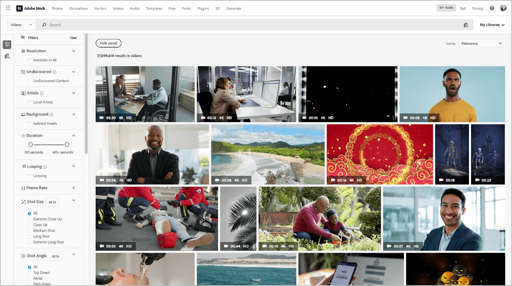Click the Hide panel button
Image resolution: width=512 pixels, height=286 pixels.
point(109,43)
